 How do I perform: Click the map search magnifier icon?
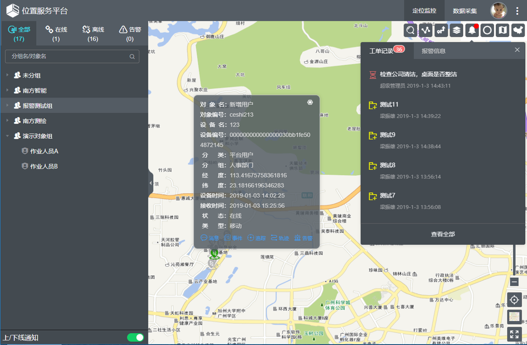tap(410, 30)
